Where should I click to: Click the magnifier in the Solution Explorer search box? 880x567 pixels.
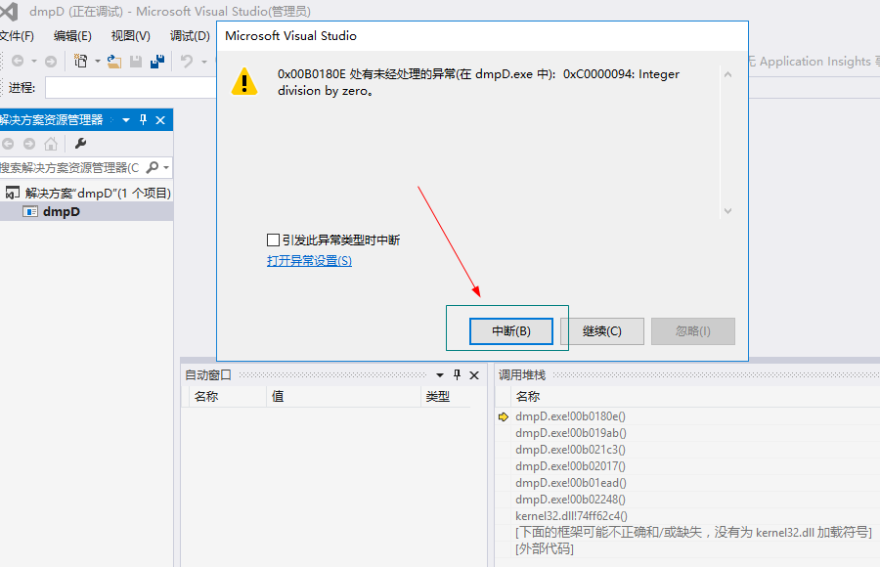(152, 166)
